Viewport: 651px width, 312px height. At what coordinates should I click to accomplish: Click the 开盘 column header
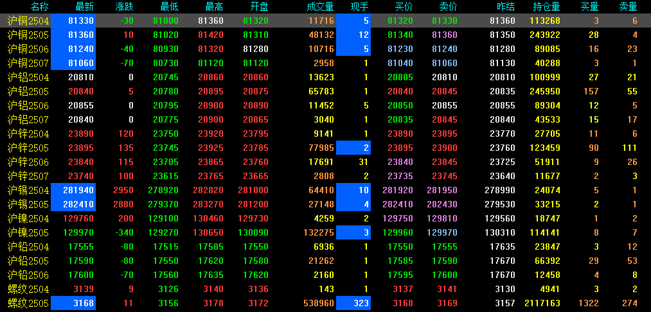coord(260,6)
